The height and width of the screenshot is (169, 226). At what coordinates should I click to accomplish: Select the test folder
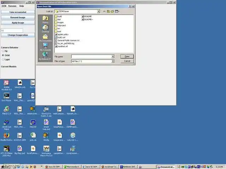[58, 31]
